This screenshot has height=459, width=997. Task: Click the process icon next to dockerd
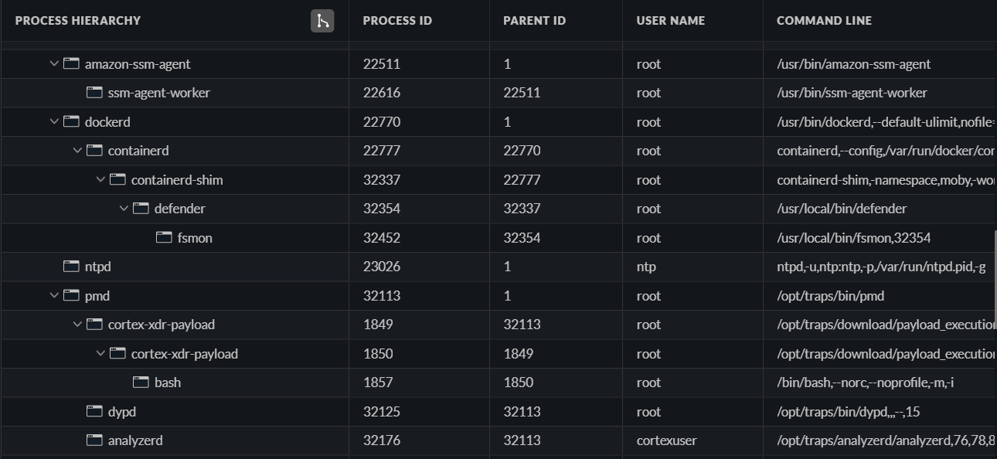pyautogui.click(x=71, y=122)
